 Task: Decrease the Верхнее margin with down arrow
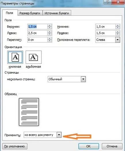[x=50, y=28]
